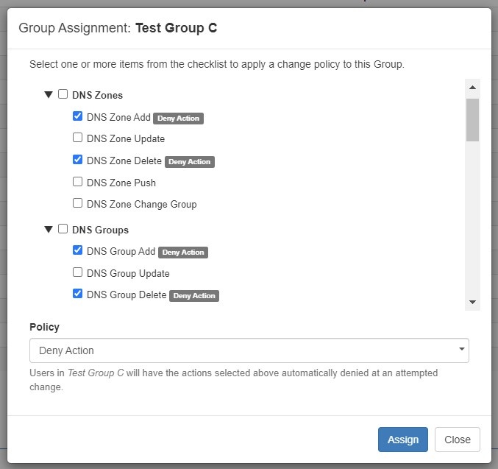Enable the DNS Group Update checkbox
498x469 pixels.
tap(77, 272)
